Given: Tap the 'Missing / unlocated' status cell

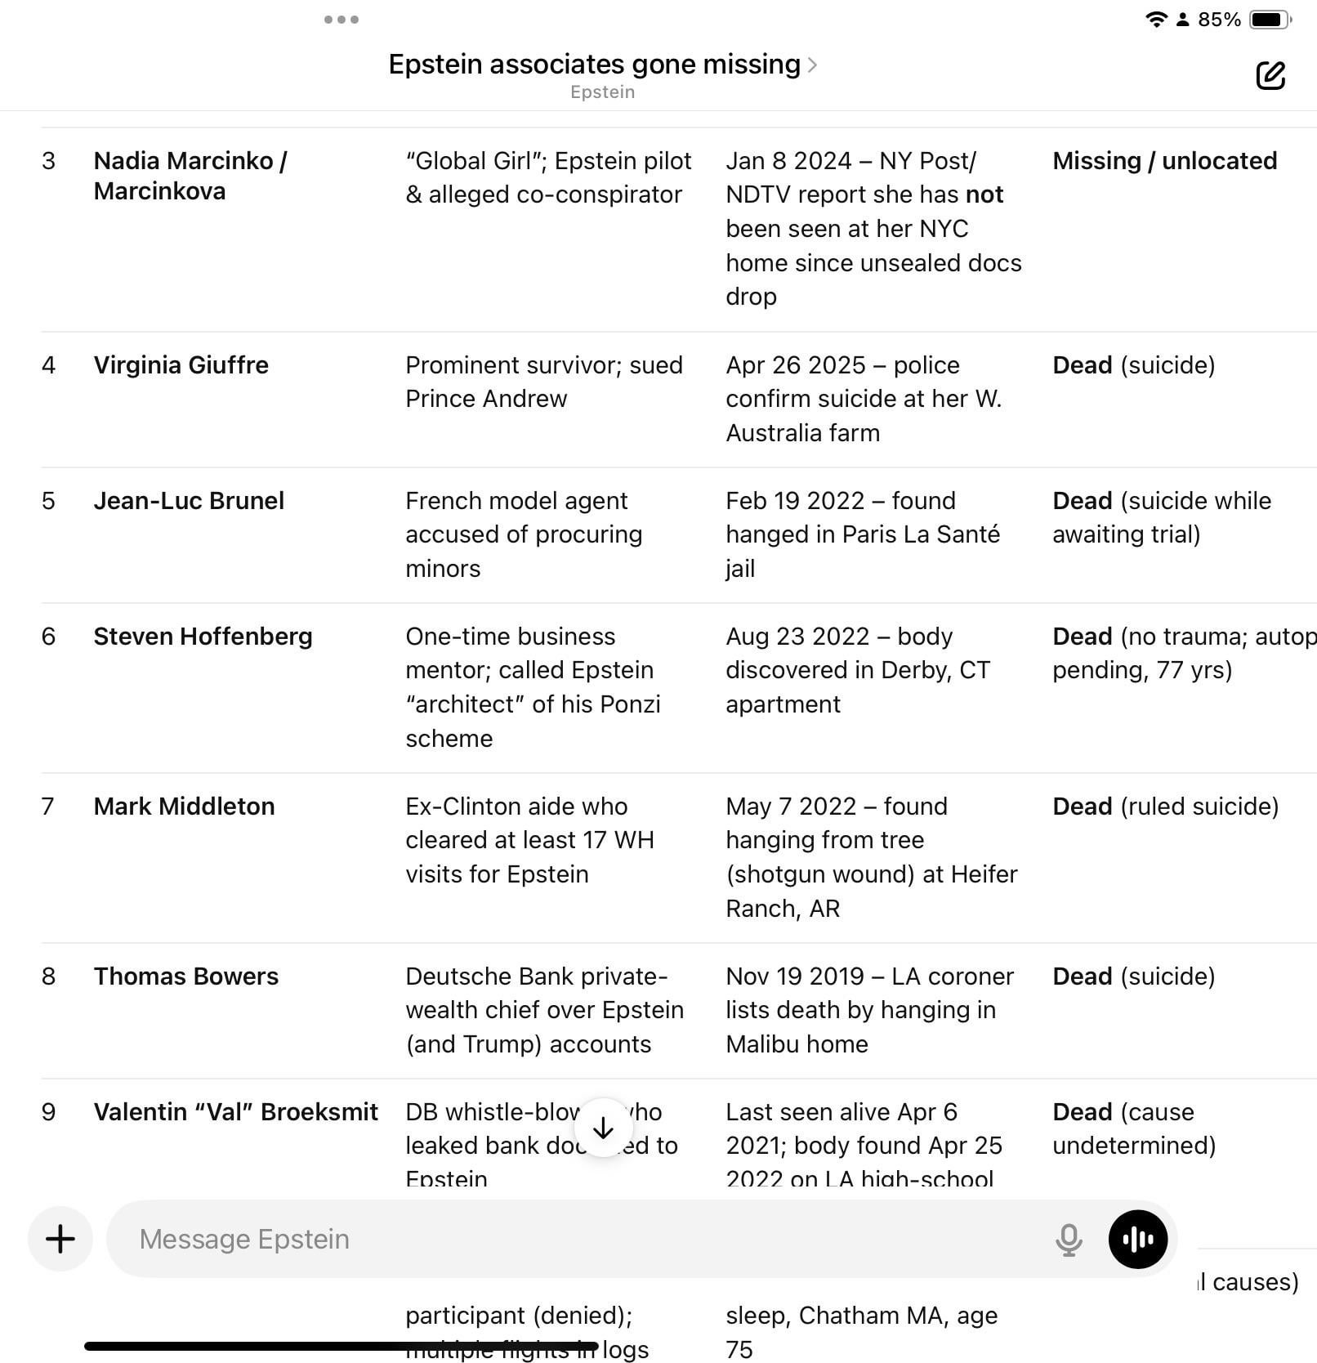Looking at the screenshot, I should (1164, 161).
